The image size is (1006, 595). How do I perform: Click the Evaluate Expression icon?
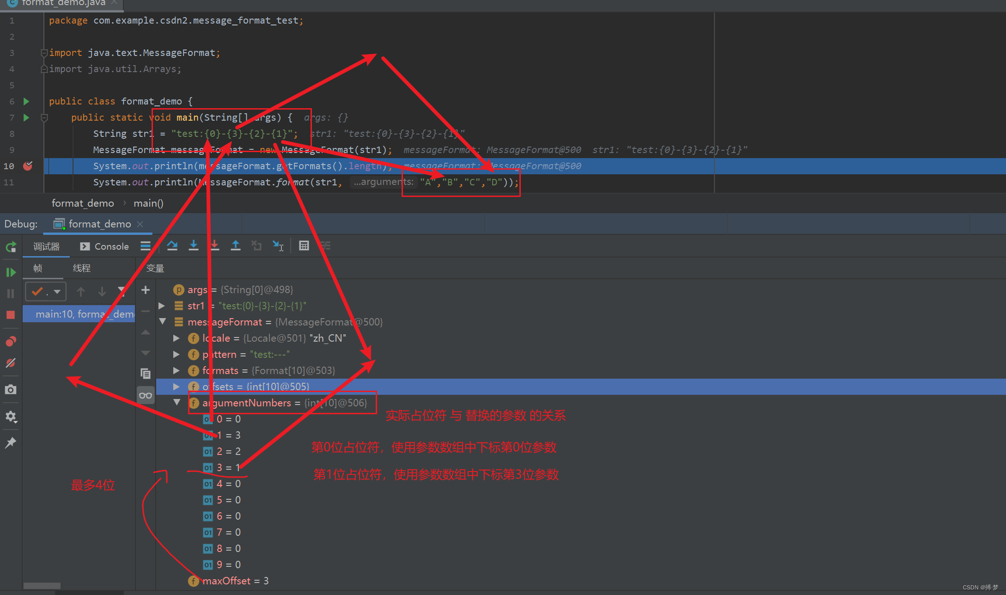pyautogui.click(x=304, y=245)
